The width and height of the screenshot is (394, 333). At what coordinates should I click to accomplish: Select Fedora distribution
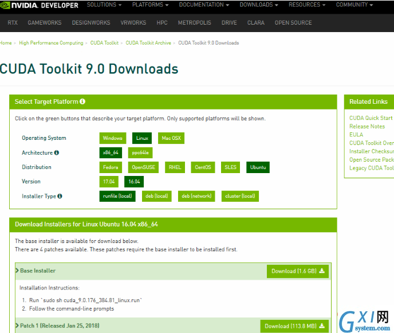click(111, 167)
